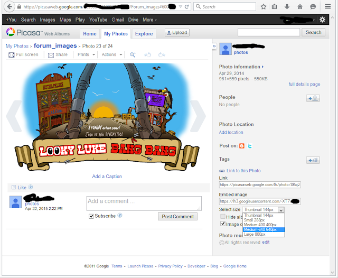Click the Add a comment text box
Screen dimensions: 338x278
pyautogui.click(x=144, y=203)
